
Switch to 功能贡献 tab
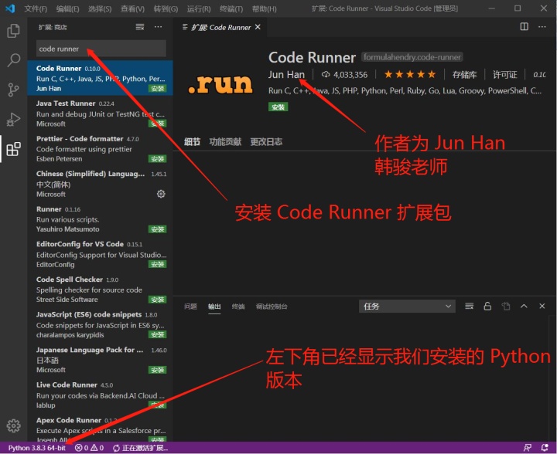pyautogui.click(x=225, y=142)
